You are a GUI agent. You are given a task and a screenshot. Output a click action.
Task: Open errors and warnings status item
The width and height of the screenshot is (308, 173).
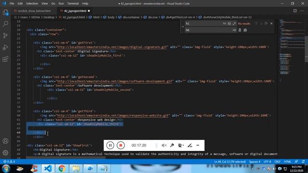[9, 161]
